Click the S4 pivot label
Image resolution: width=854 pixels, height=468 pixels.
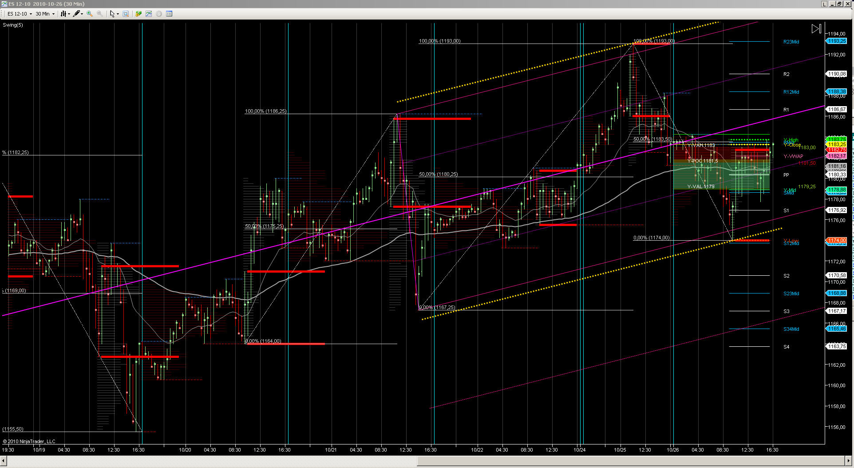[x=787, y=347]
